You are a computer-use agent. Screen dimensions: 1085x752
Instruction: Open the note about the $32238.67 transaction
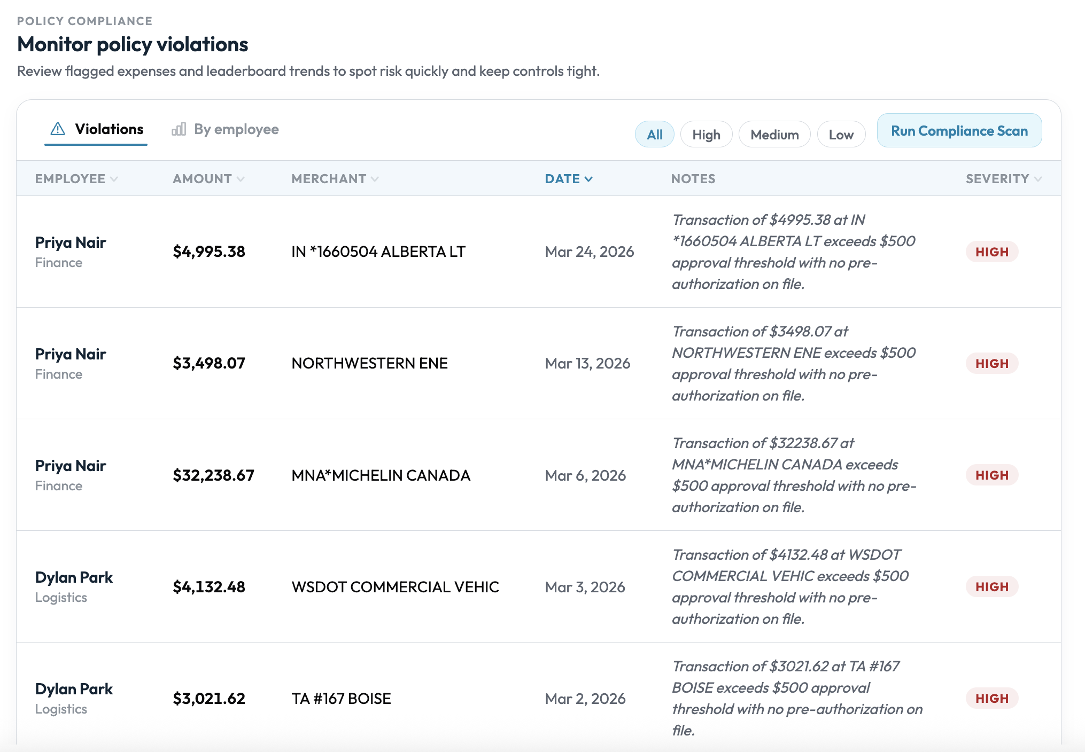pos(794,475)
